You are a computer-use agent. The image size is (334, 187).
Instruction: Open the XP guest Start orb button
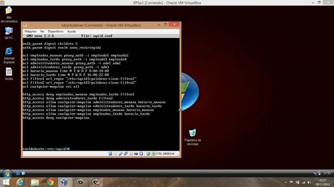(7, 173)
